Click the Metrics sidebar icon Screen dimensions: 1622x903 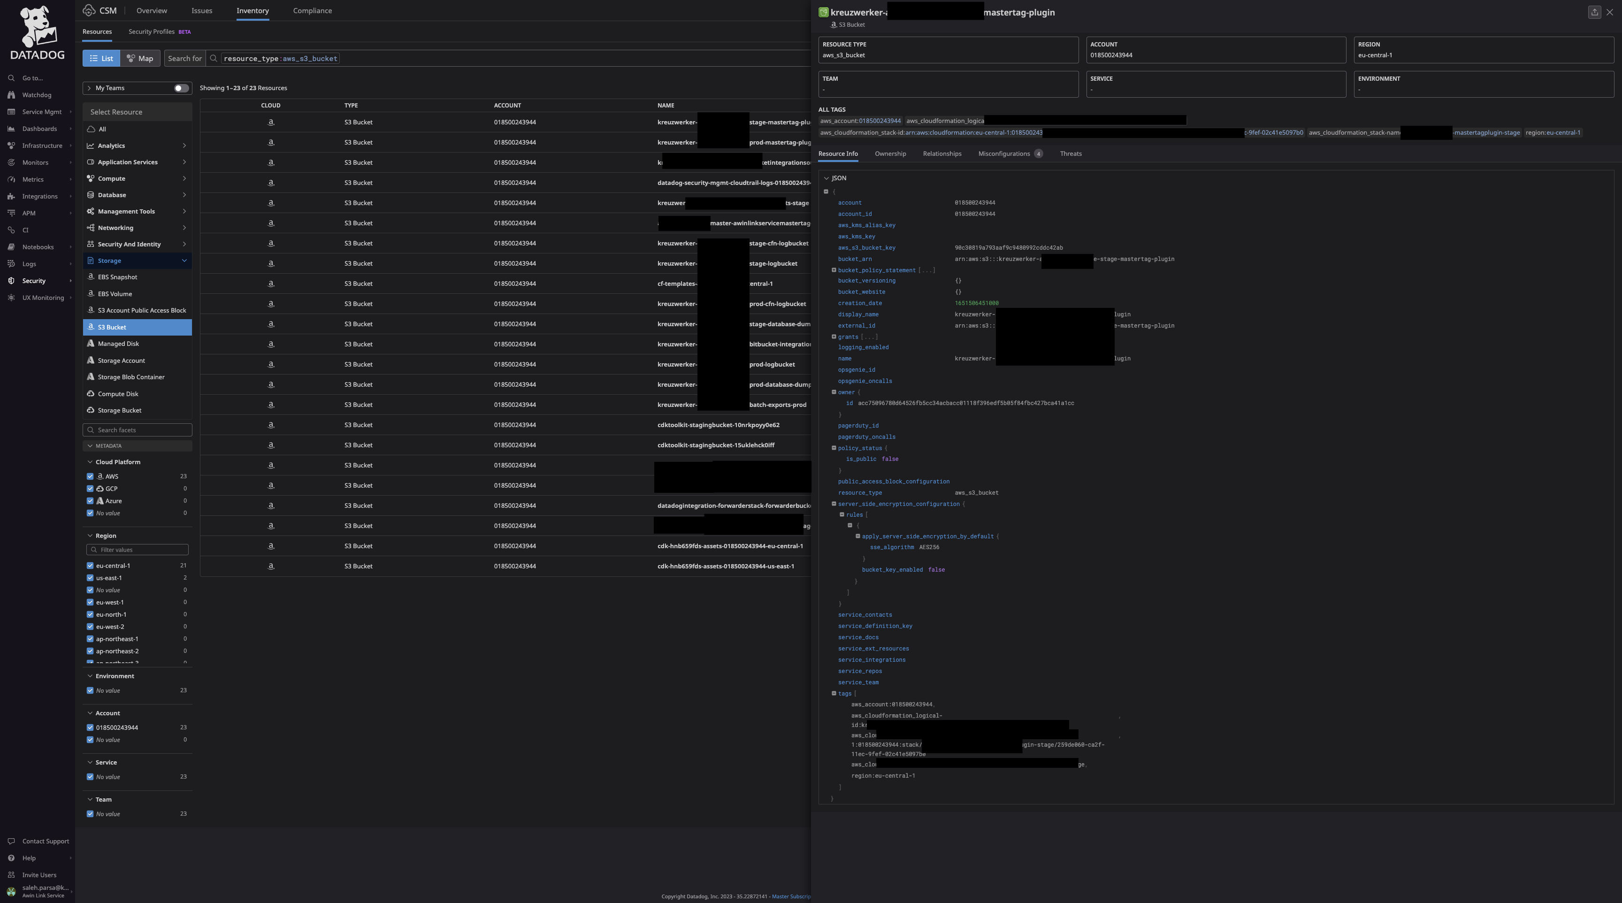[x=10, y=179]
